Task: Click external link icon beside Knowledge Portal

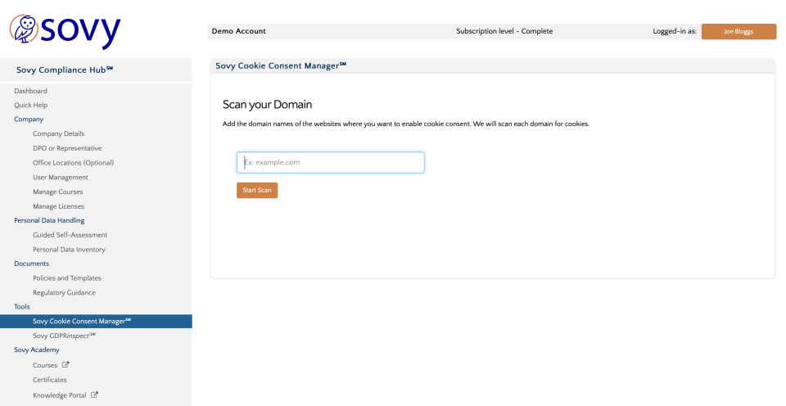Action: pyautogui.click(x=94, y=395)
